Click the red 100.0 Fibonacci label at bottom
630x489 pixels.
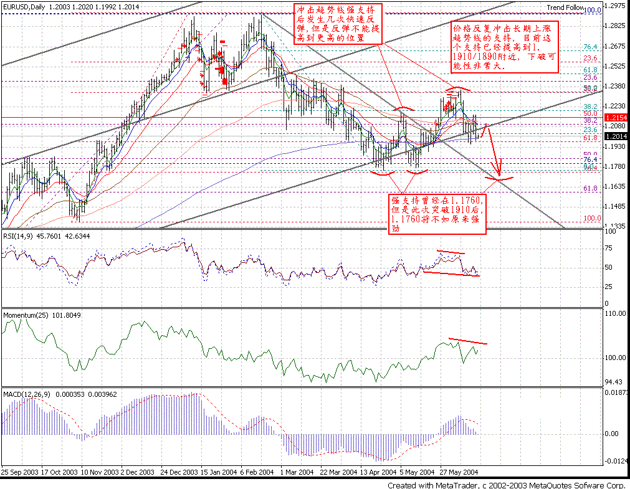(x=592, y=218)
